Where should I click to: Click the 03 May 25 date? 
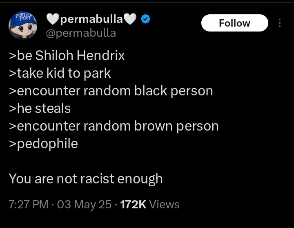(84, 204)
